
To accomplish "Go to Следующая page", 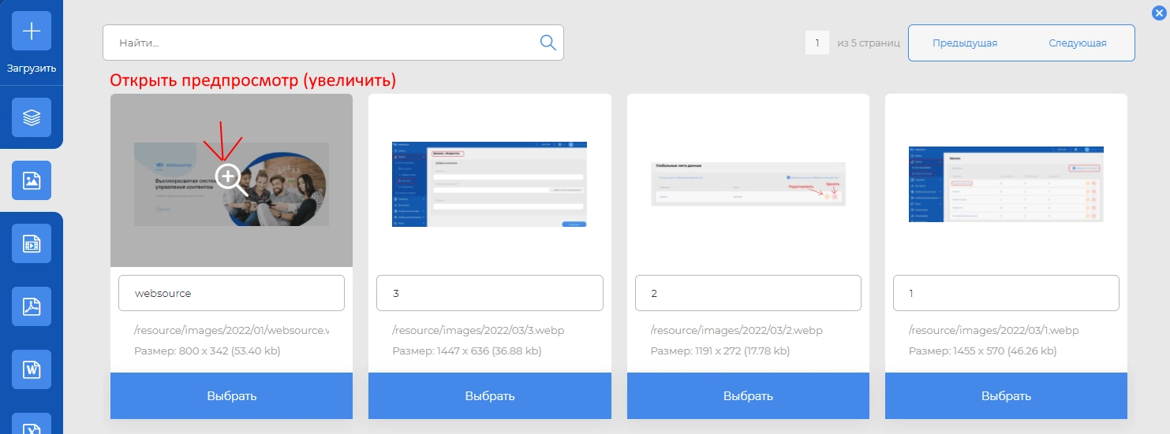I will [x=1077, y=43].
